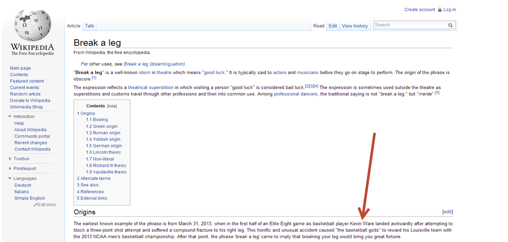Screen dimensions: 508x242
Task: Collapse the Languages sidebar section
Action: click(x=10, y=179)
